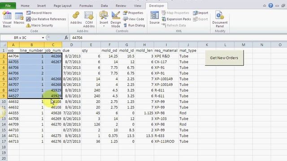Open the Add-Ins manager

(76, 18)
